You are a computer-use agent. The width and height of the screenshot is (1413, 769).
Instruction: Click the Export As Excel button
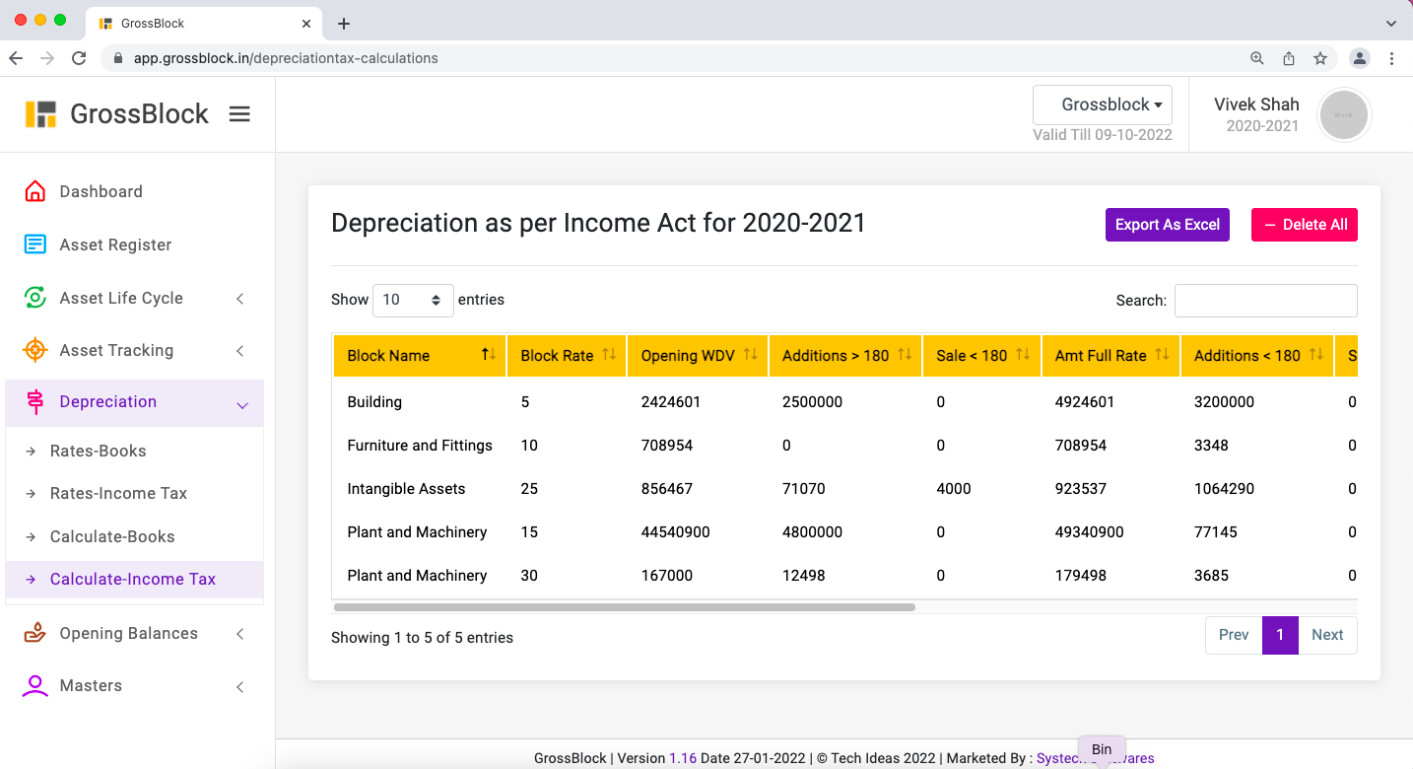(x=1167, y=225)
